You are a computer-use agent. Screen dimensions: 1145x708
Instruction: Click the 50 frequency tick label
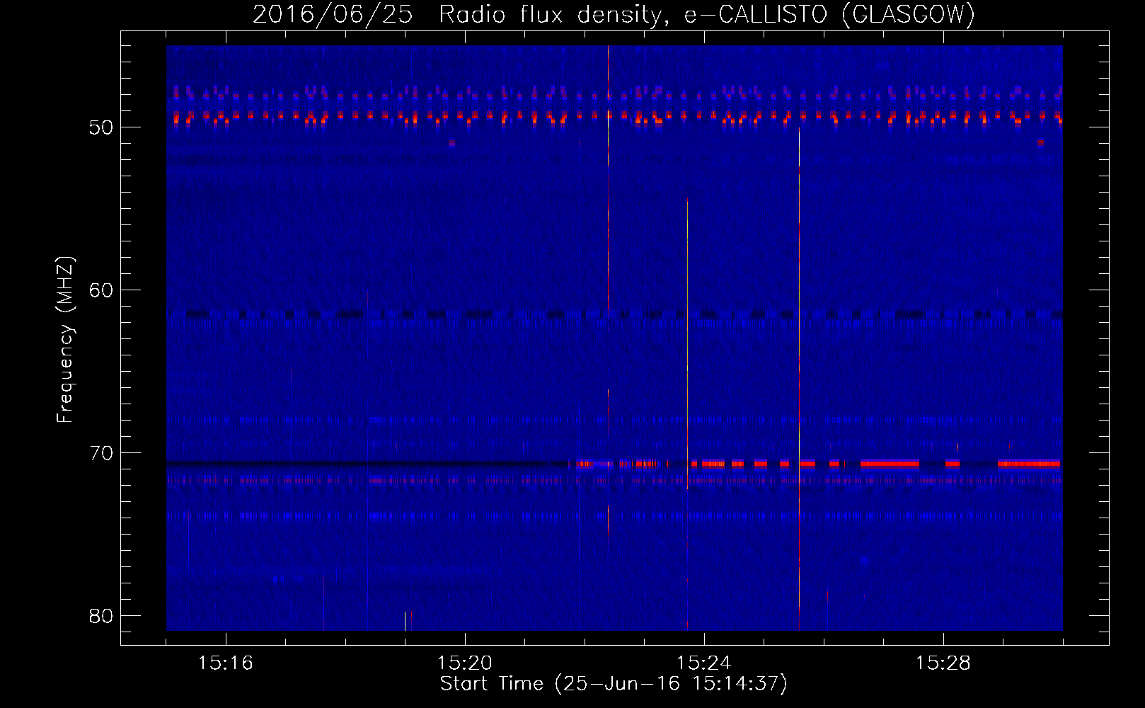tap(101, 128)
